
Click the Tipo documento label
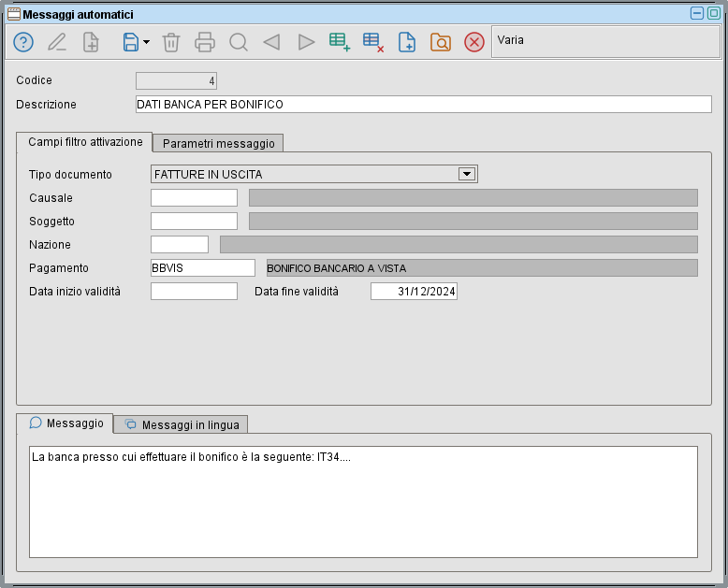[x=70, y=175]
